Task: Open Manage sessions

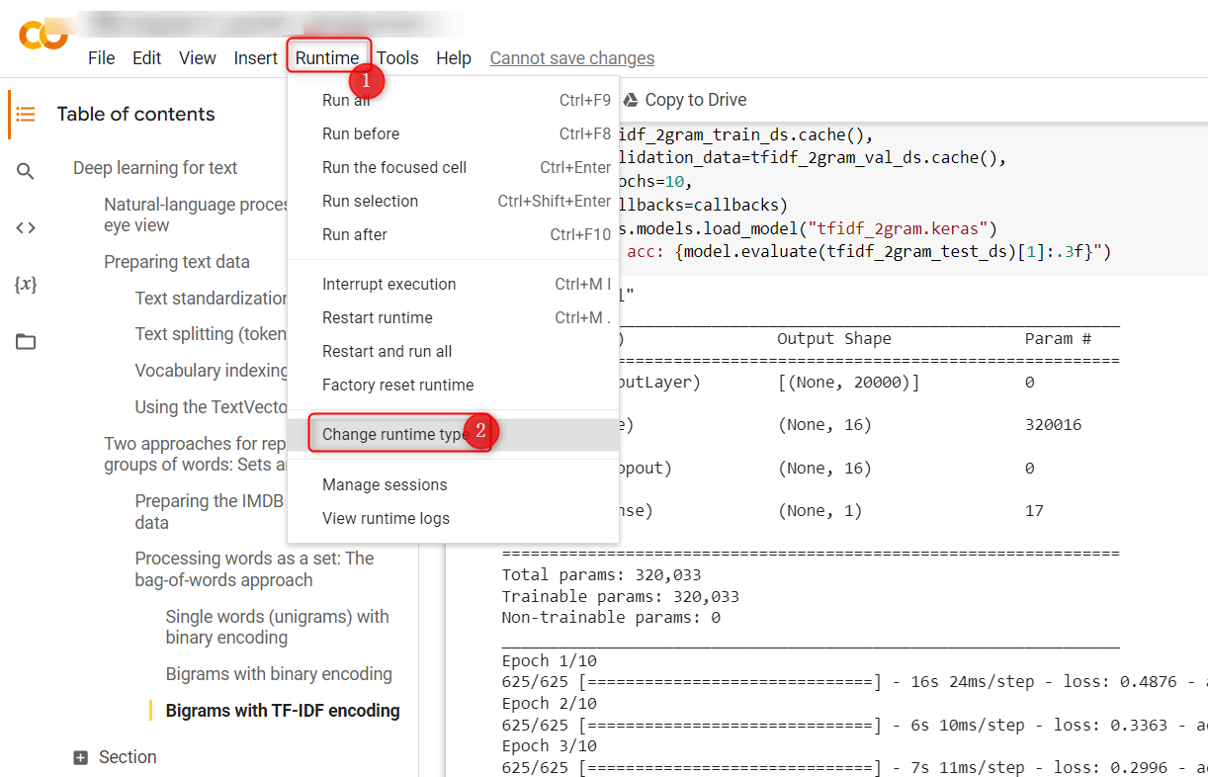Action: (x=383, y=484)
